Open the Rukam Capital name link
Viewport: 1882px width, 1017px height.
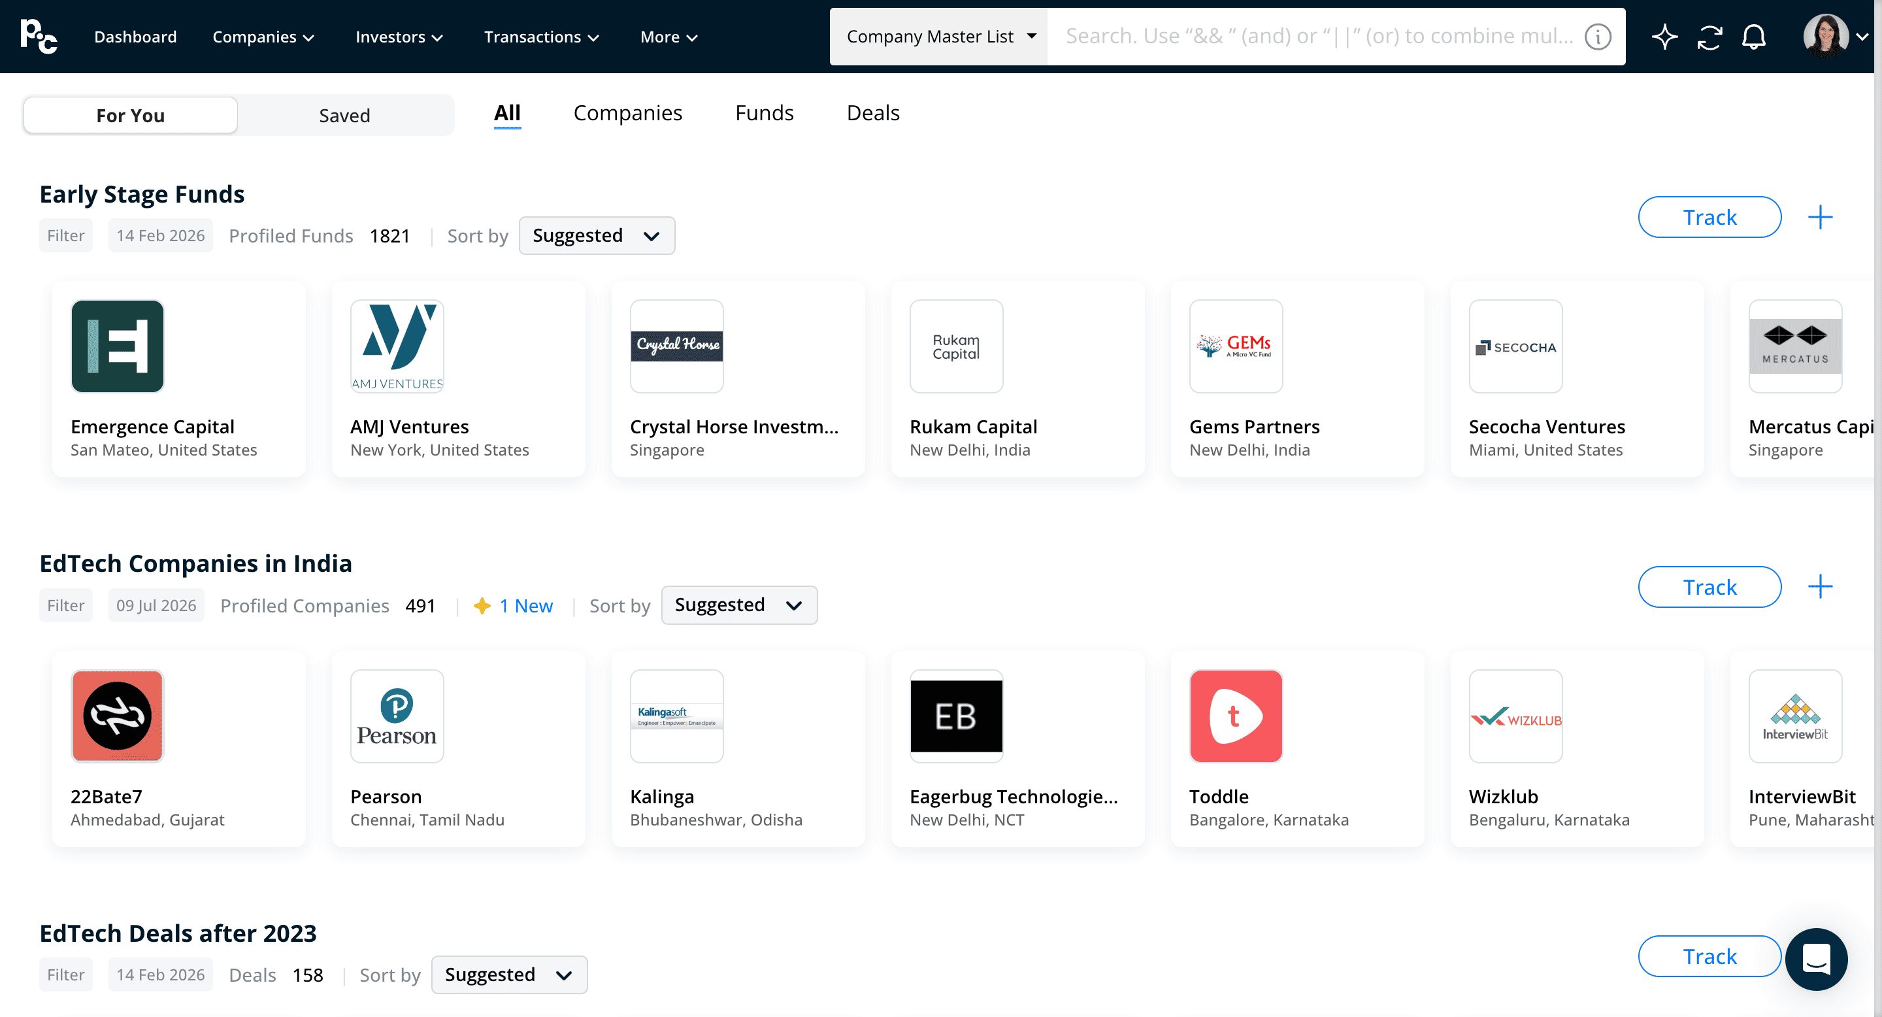coord(973,427)
